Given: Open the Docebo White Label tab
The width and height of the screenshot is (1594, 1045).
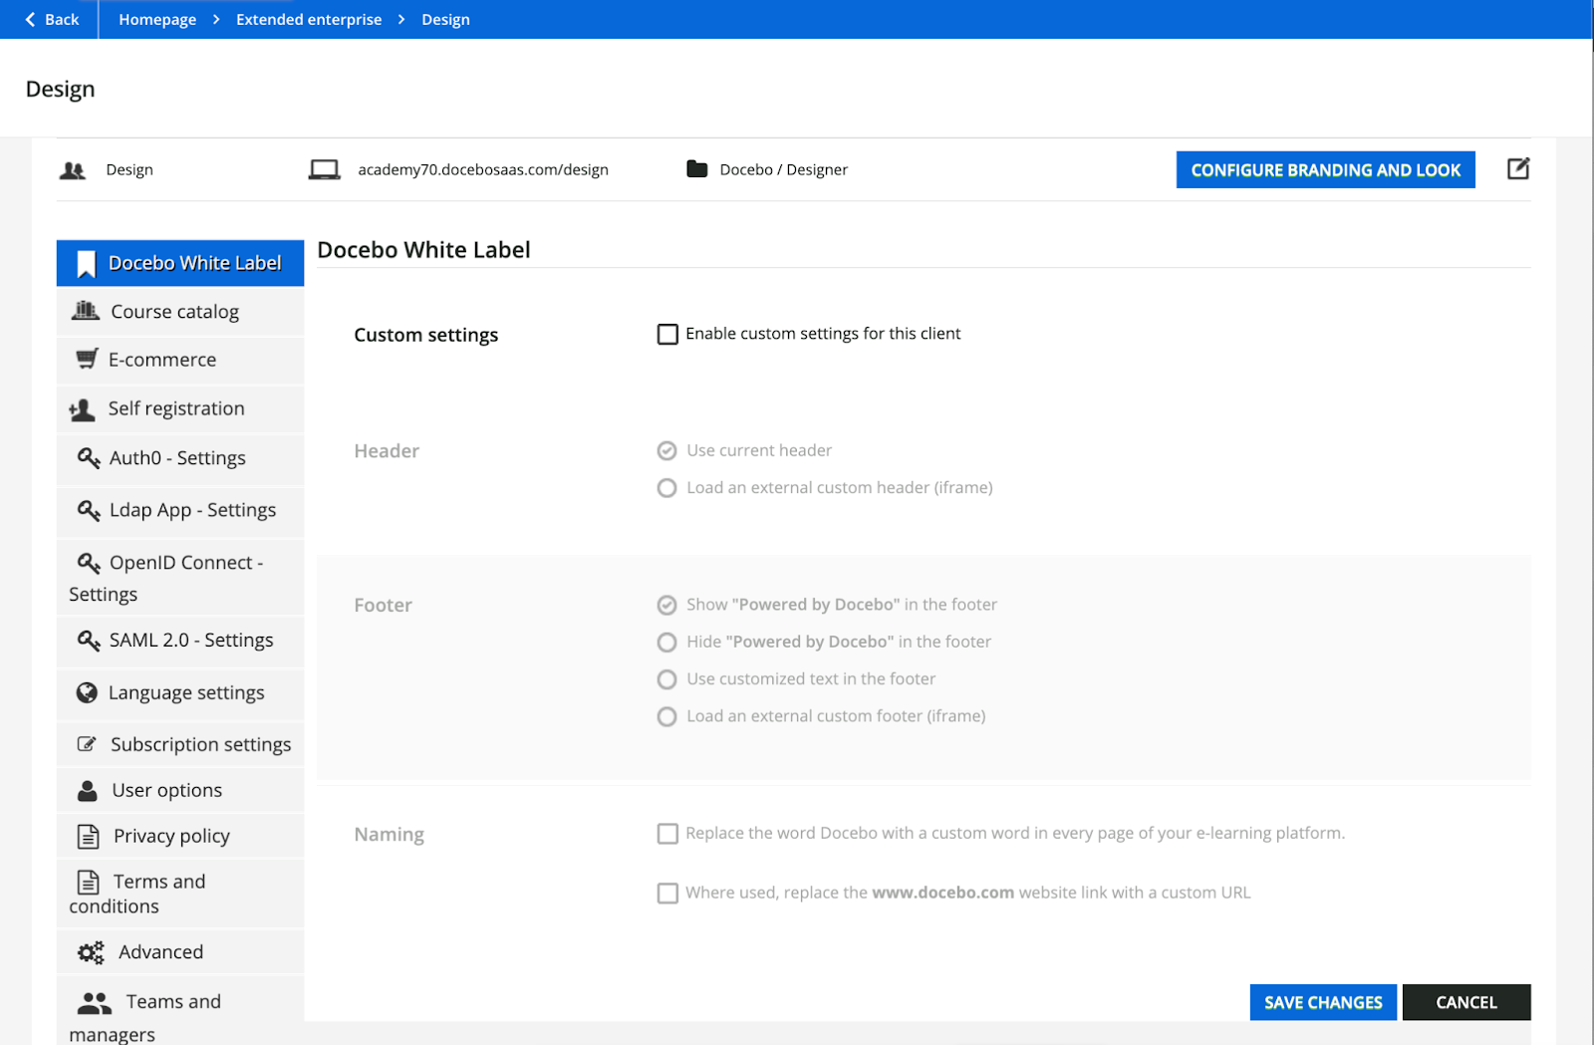Looking at the screenshot, I should tap(180, 263).
